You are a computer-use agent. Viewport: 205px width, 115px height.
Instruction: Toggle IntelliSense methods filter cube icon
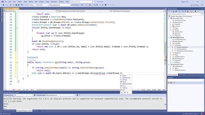tap(127, 92)
